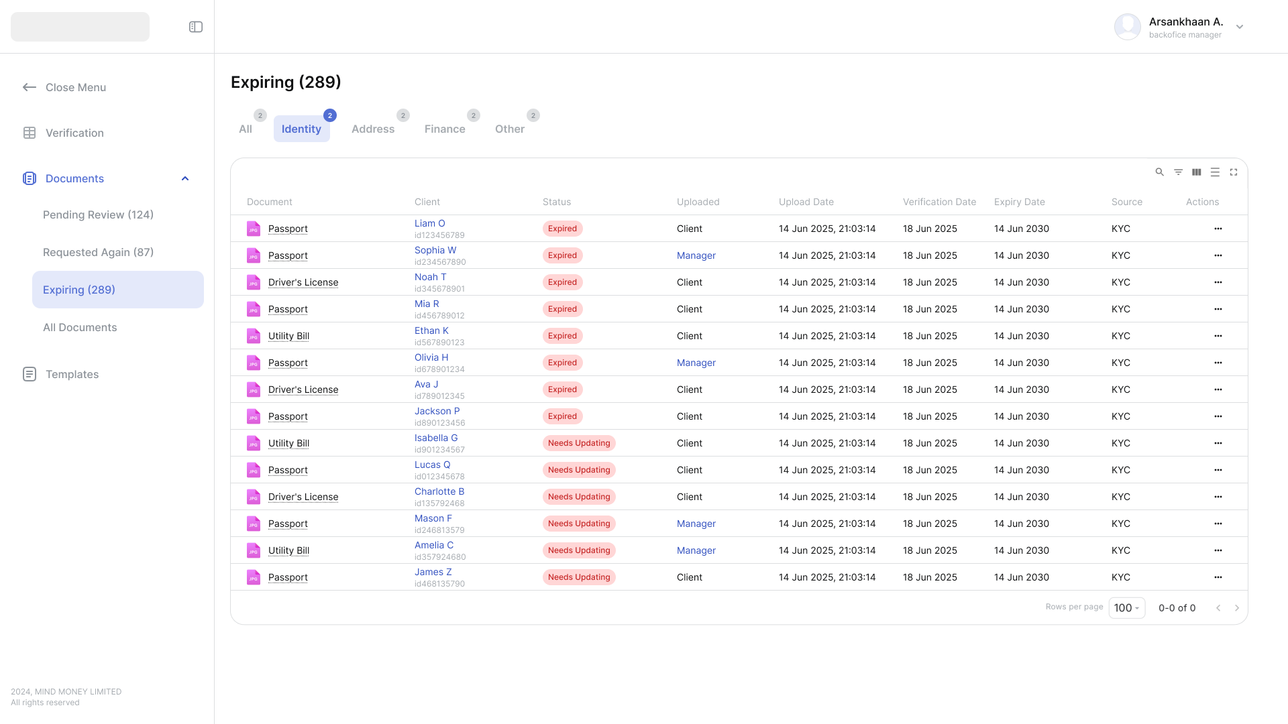Image resolution: width=1288 pixels, height=724 pixels.
Task: Switch to the Finance tab
Action: coord(445,129)
